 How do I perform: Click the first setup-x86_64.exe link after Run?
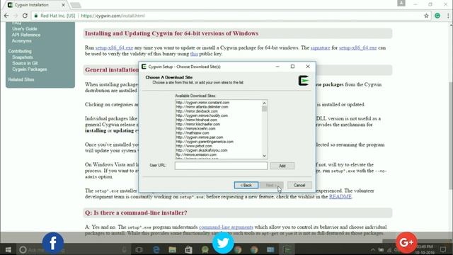point(114,47)
